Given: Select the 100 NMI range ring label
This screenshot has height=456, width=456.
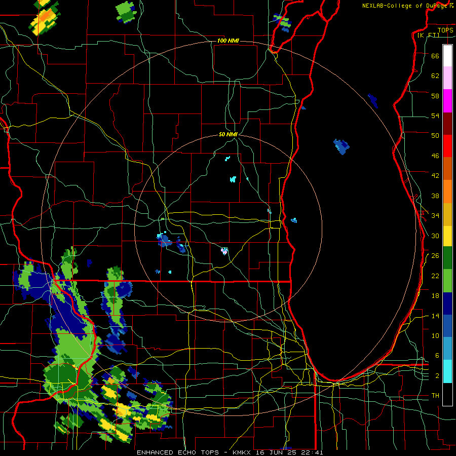Looking at the screenshot, I should [x=228, y=41].
